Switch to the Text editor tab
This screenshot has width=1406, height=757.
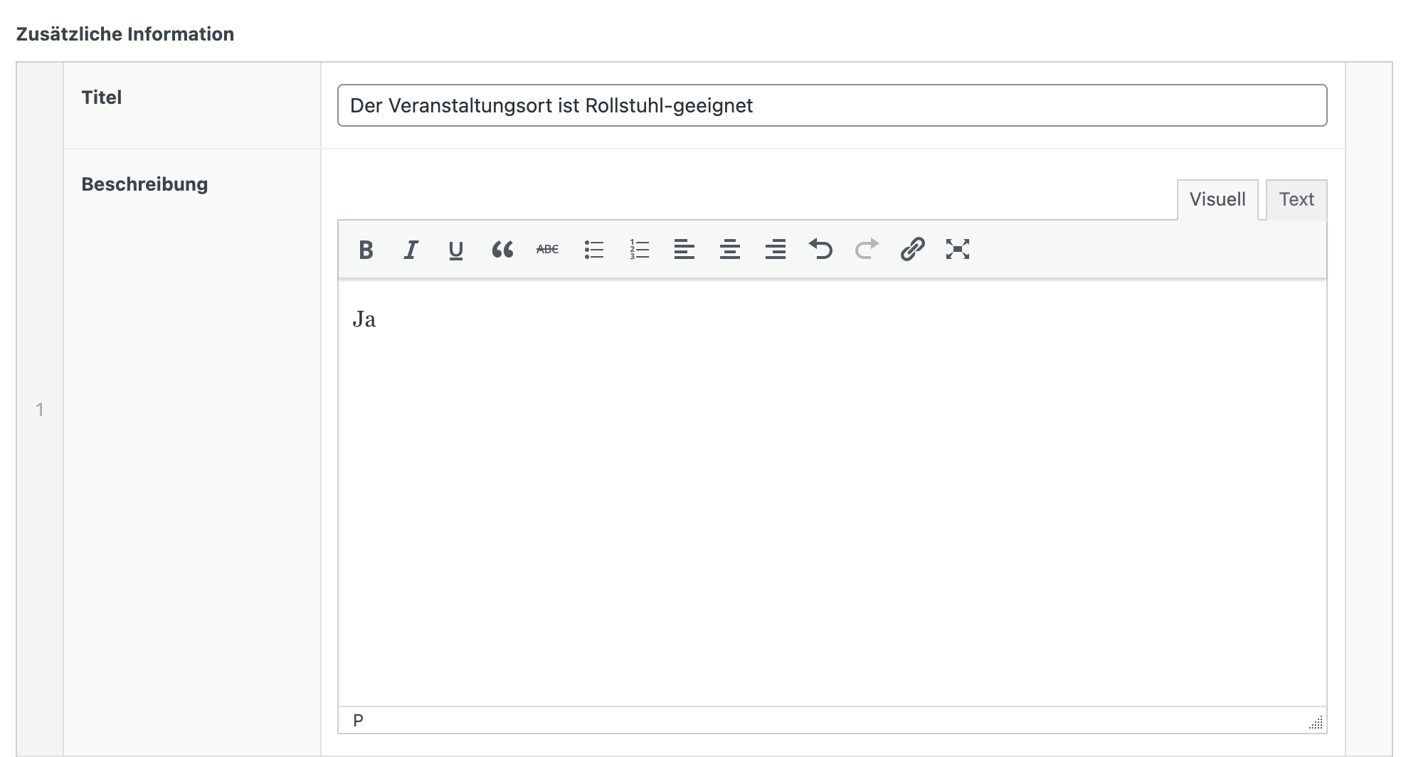click(1296, 200)
